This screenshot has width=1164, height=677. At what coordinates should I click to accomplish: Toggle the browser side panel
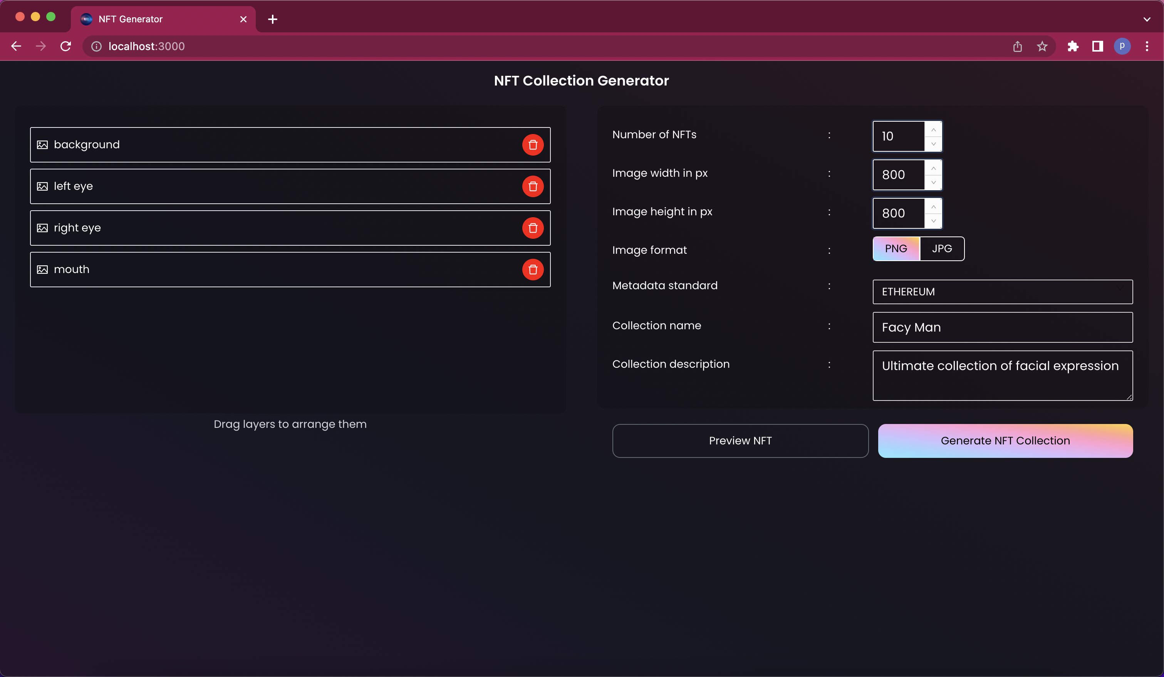[x=1097, y=46]
